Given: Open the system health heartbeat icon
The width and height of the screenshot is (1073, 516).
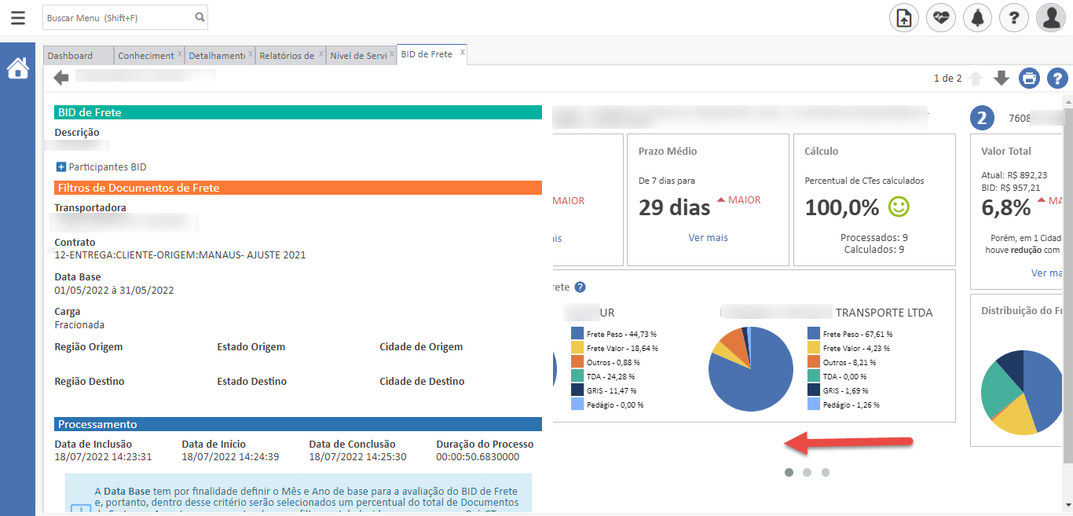Looking at the screenshot, I should (940, 17).
